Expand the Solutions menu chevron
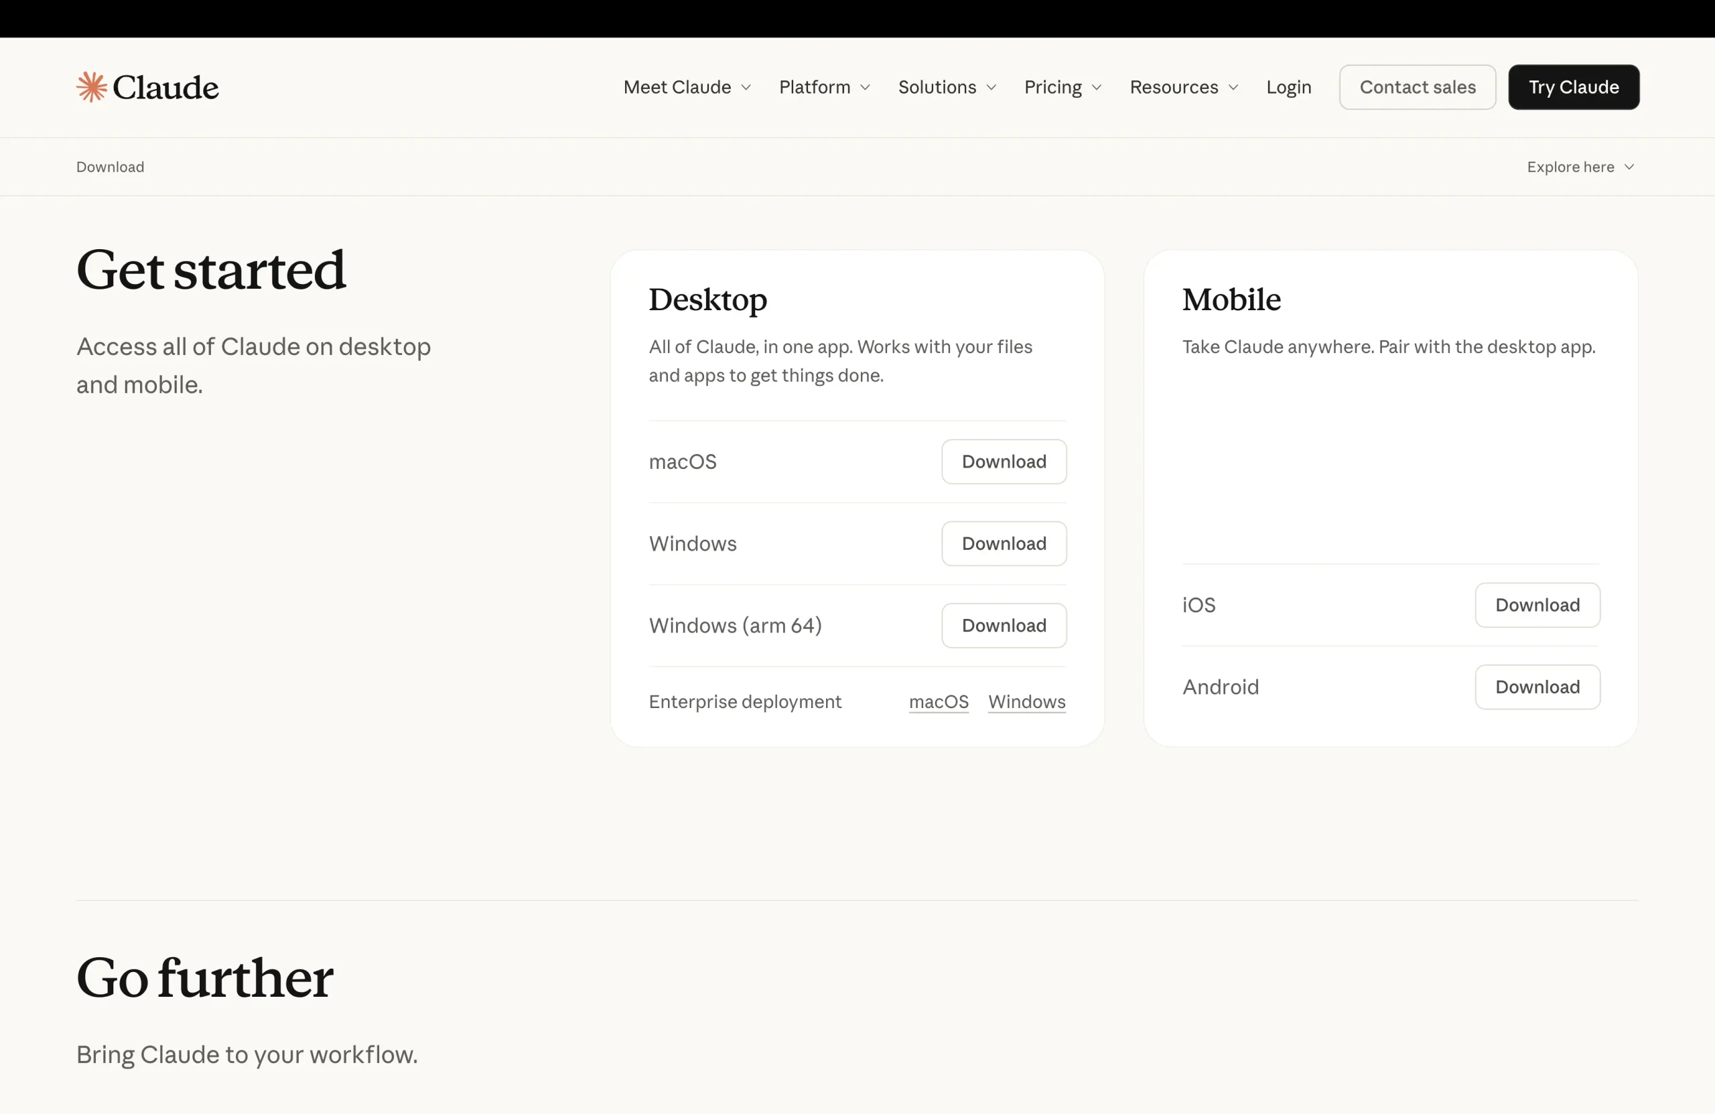 991,88
